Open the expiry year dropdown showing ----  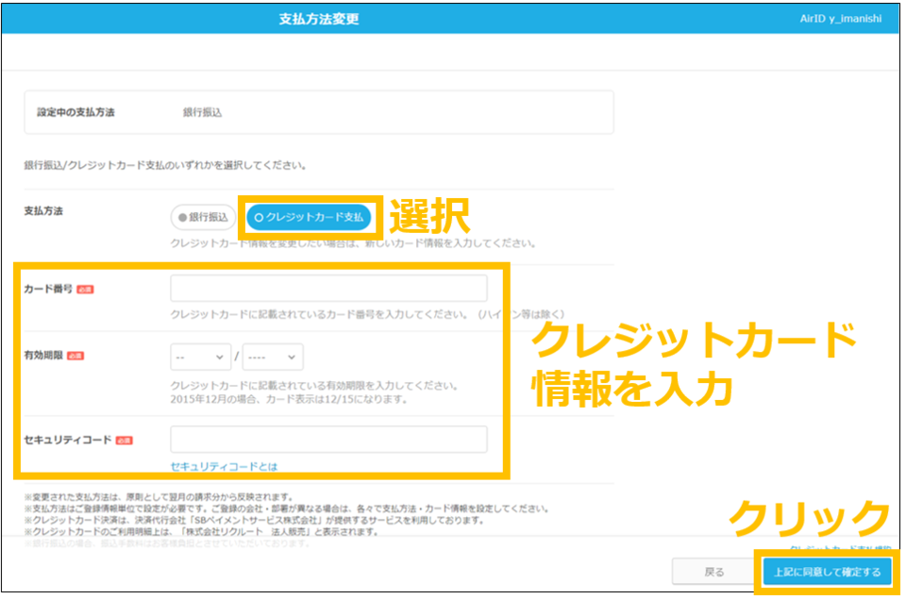click(274, 357)
